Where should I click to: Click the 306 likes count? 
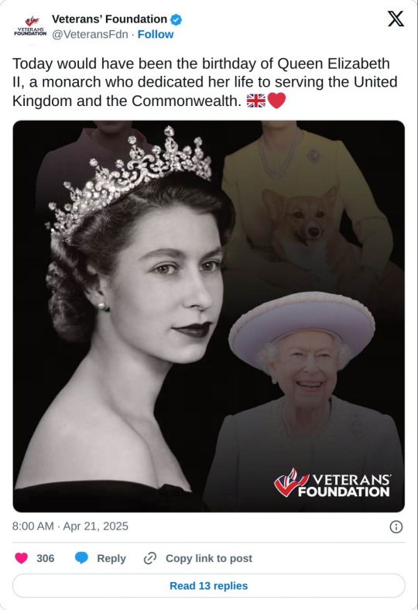coord(45,558)
